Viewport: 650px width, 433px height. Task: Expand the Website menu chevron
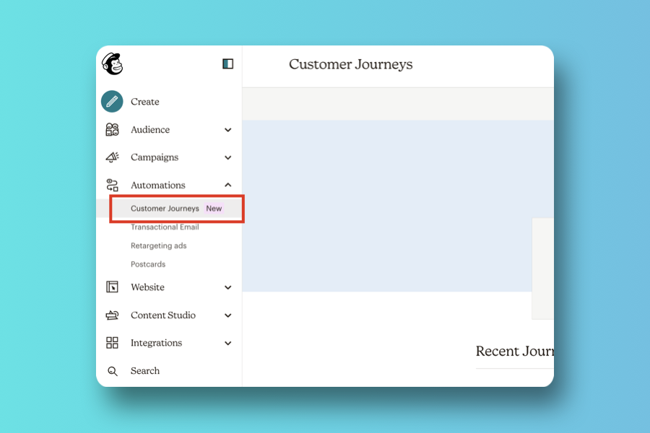click(x=228, y=287)
